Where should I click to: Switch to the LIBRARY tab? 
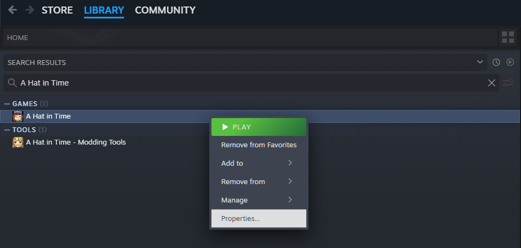point(104,10)
